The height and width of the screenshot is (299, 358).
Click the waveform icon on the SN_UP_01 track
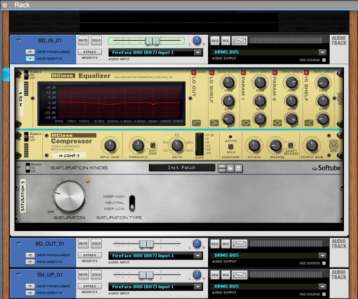(x=239, y=275)
